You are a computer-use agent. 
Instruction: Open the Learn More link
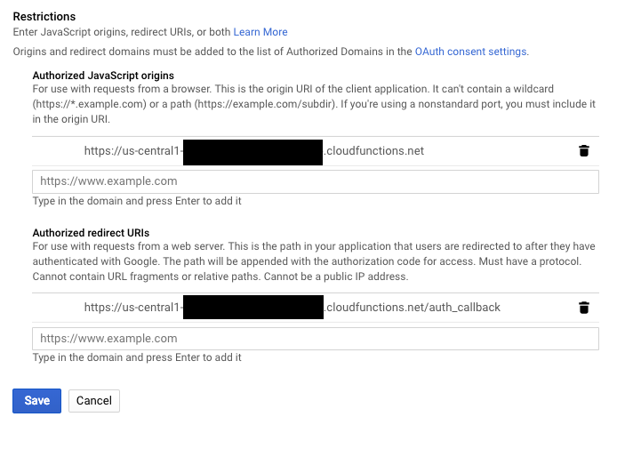pyautogui.click(x=260, y=32)
